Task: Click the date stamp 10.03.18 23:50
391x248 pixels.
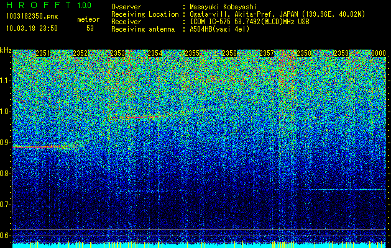Action: coord(32,28)
